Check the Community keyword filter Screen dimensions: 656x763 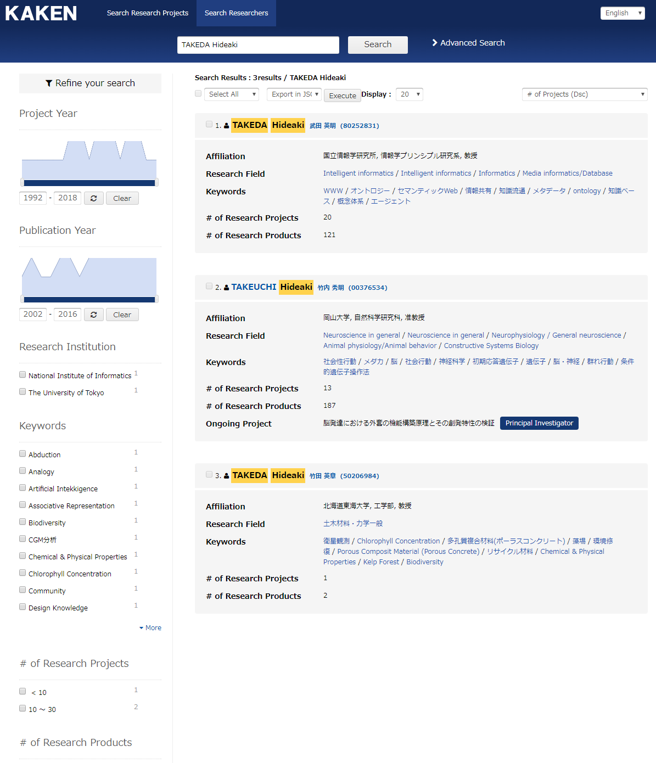click(x=23, y=590)
